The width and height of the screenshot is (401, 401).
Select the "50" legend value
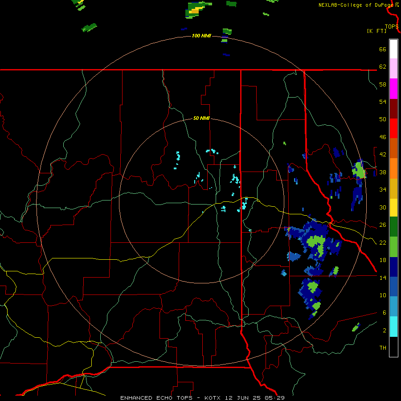(383, 119)
